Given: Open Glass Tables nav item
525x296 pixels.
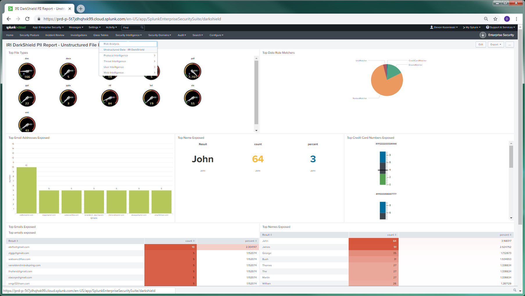Looking at the screenshot, I should coord(101,35).
